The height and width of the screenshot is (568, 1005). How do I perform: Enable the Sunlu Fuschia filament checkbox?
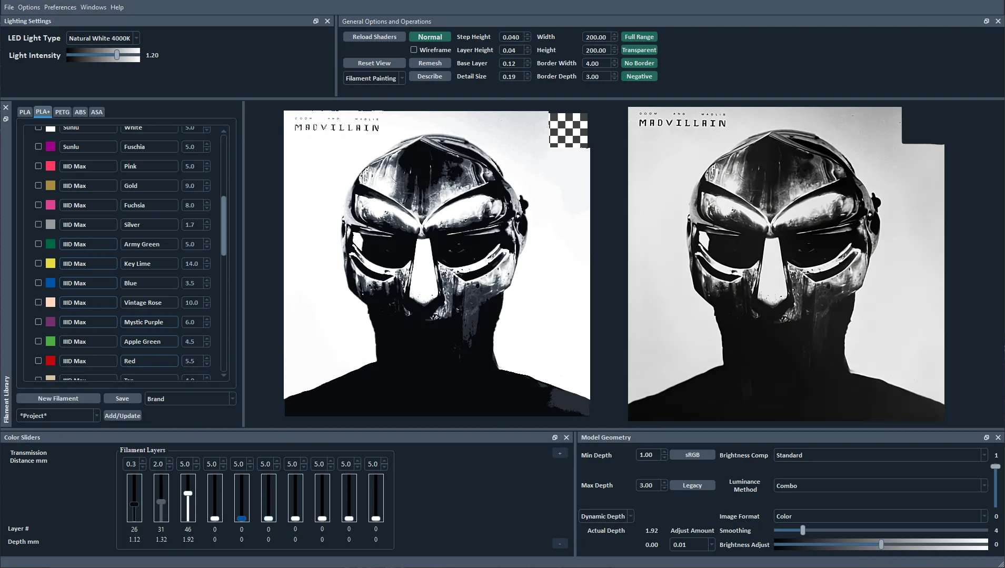click(38, 146)
